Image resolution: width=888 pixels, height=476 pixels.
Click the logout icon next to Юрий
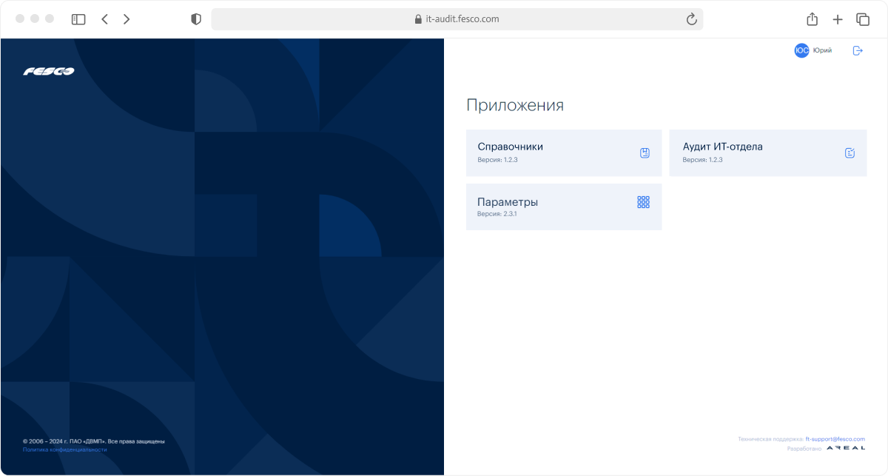pyautogui.click(x=858, y=50)
